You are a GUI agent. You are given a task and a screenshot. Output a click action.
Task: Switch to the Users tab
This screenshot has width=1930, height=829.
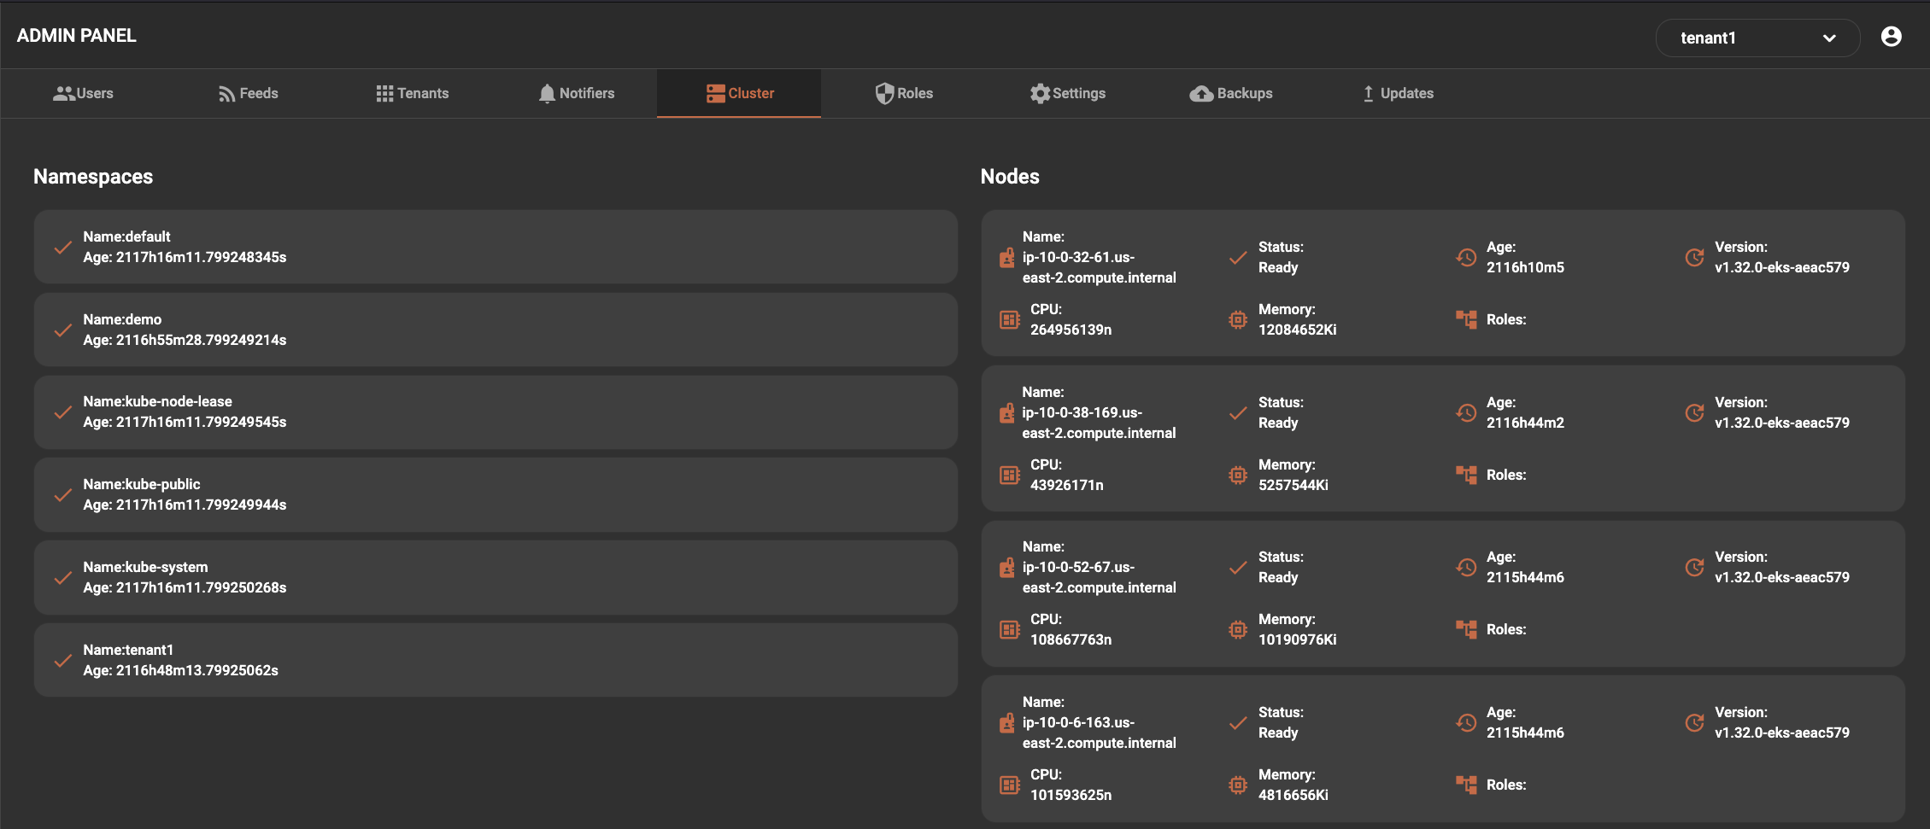pyautogui.click(x=83, y=93)
